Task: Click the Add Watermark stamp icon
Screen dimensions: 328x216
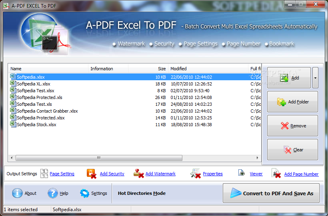Action: pos(139,173)
